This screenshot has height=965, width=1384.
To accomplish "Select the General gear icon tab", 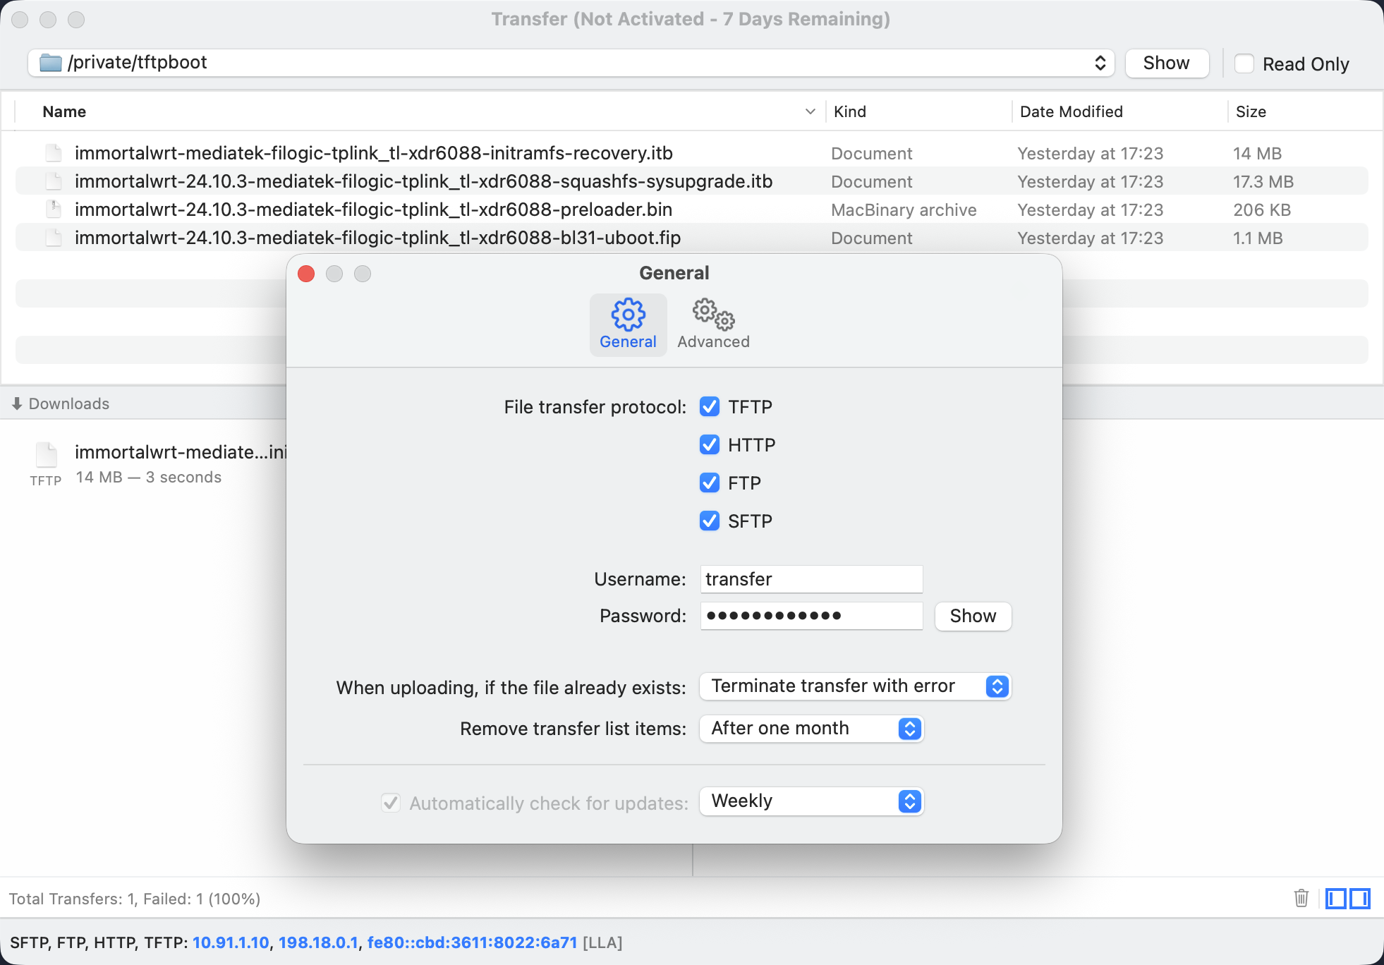I will tap(628, 315).
